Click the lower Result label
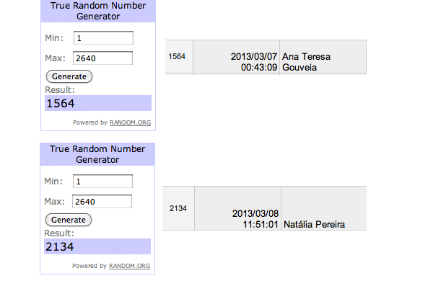 pos(59,233)
